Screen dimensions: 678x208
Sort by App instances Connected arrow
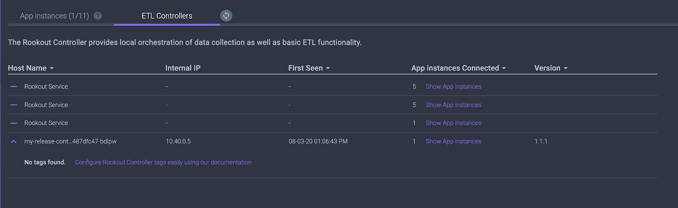pyautogui.click(x=504, y=68)
